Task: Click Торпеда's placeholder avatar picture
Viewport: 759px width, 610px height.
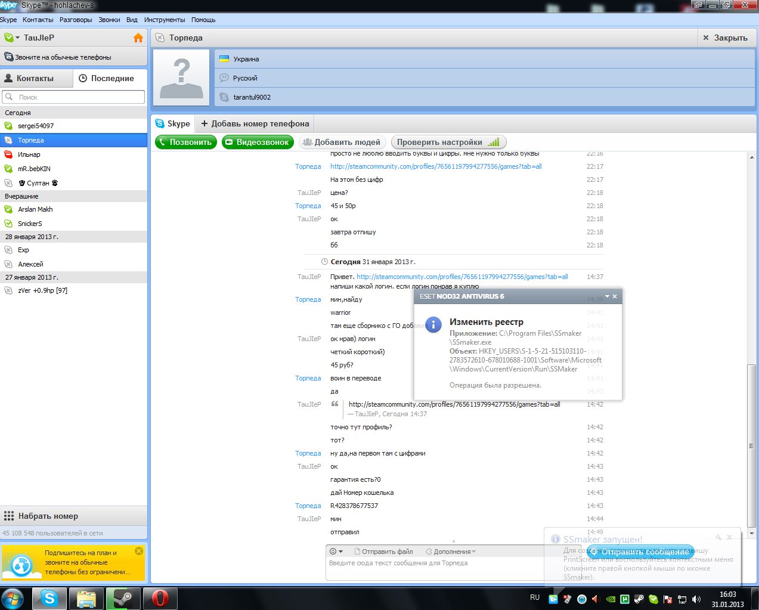Action: tap(182, 78)
